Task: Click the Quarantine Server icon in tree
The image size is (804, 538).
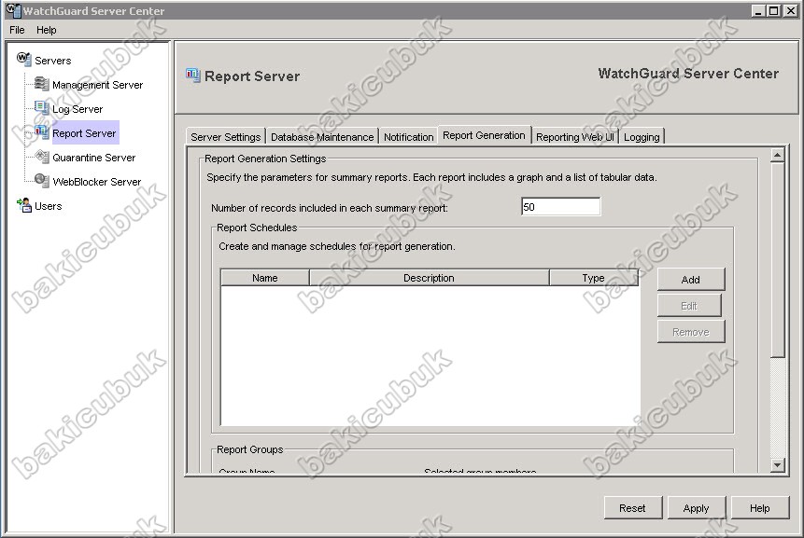Action: tap(41, 156)
